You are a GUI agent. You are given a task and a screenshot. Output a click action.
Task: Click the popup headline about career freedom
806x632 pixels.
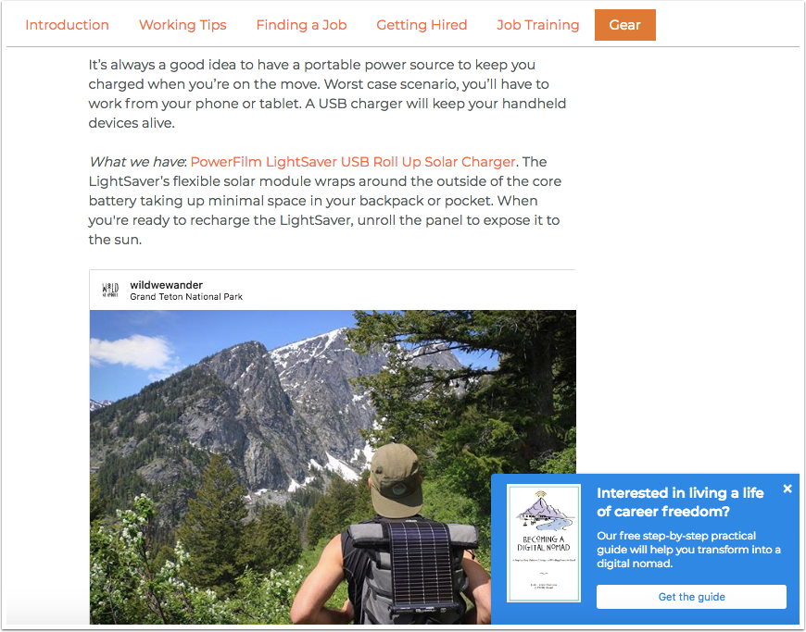(x=680, y=502)
